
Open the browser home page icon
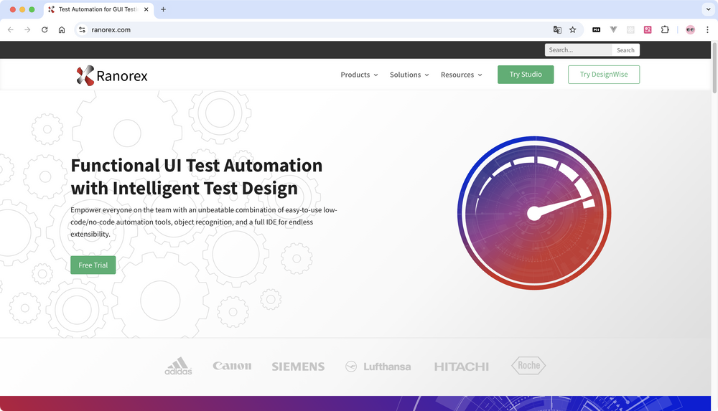62,29
